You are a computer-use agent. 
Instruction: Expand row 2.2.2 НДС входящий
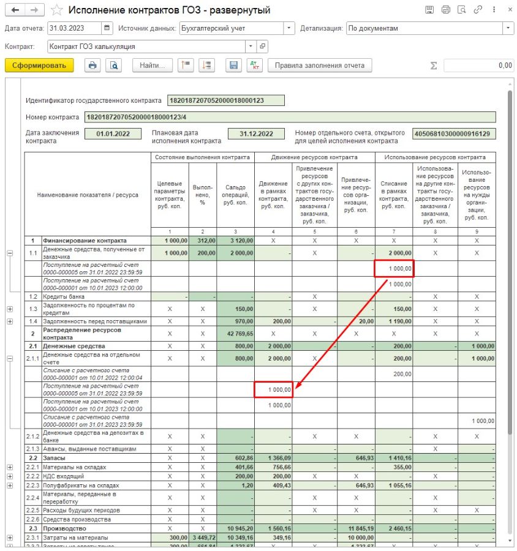point(10,476)
